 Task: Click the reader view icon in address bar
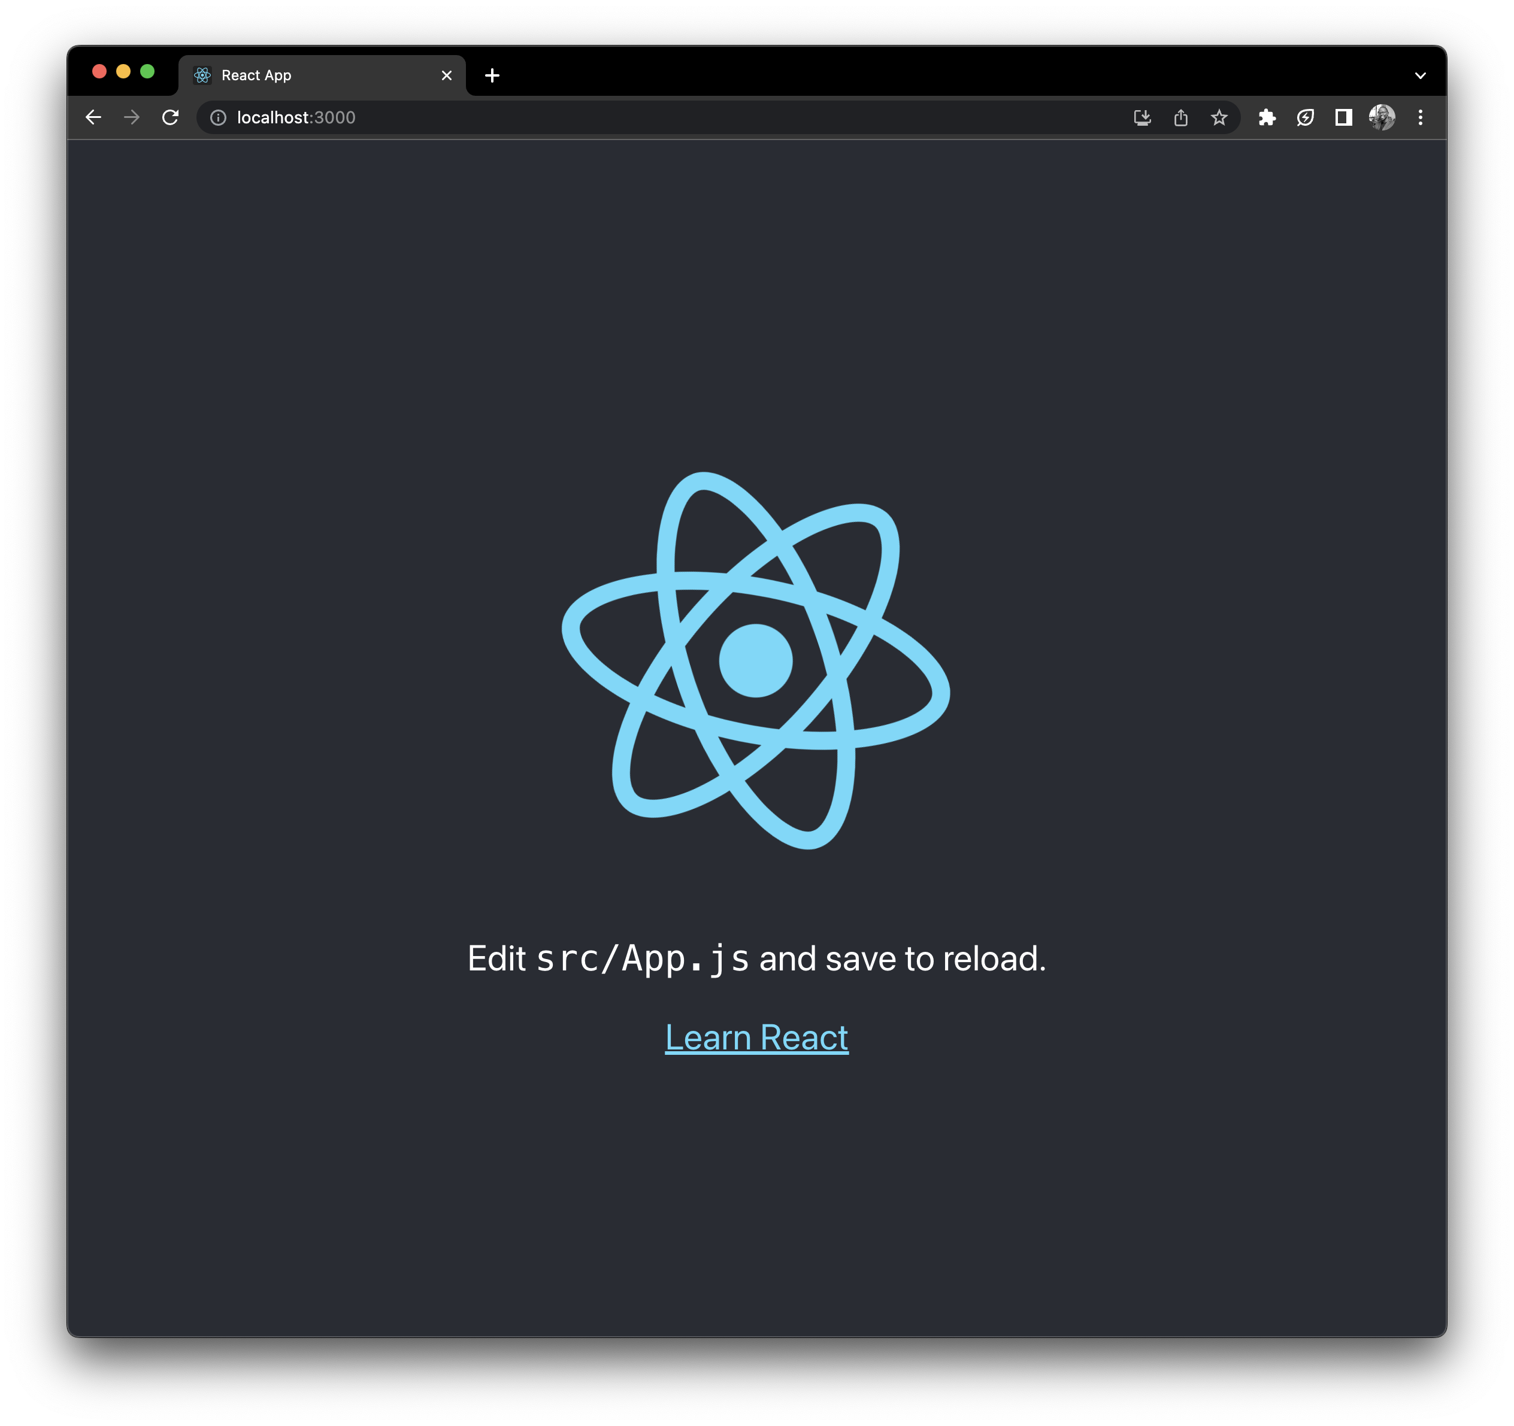point(1345,117)
